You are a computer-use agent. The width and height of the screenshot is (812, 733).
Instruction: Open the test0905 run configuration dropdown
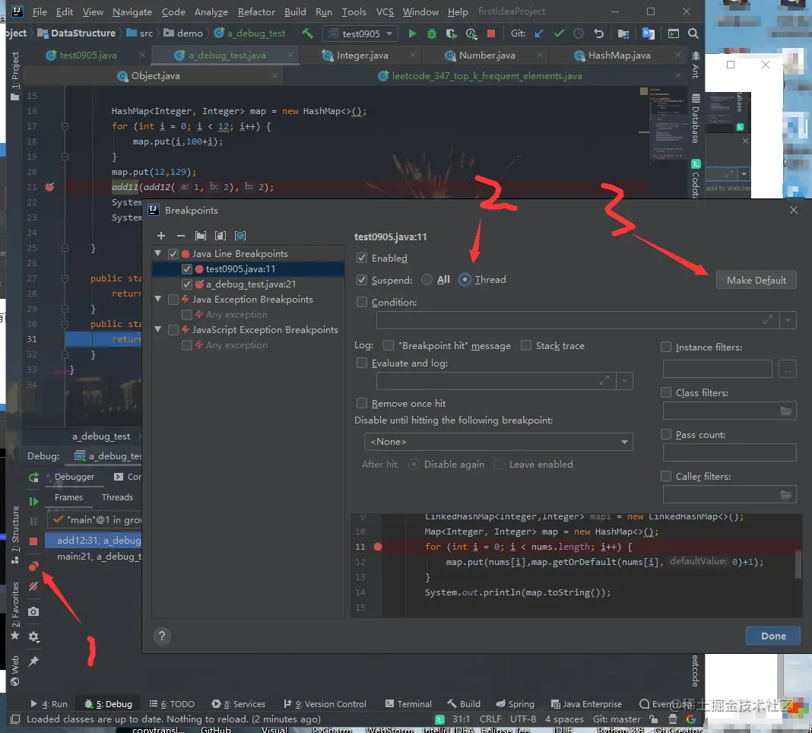tap(361, 33)
